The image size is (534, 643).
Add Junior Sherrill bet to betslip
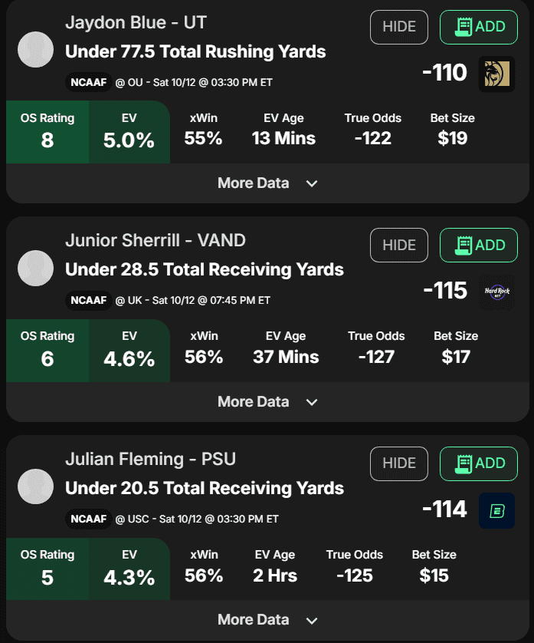point(479,246)
